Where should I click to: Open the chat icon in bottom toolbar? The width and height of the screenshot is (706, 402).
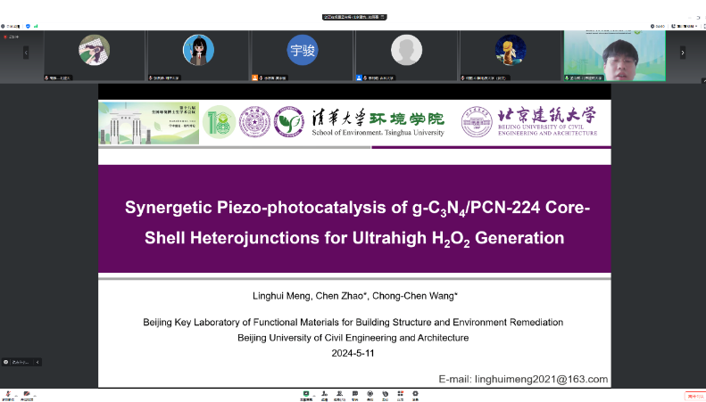[354, 394]
